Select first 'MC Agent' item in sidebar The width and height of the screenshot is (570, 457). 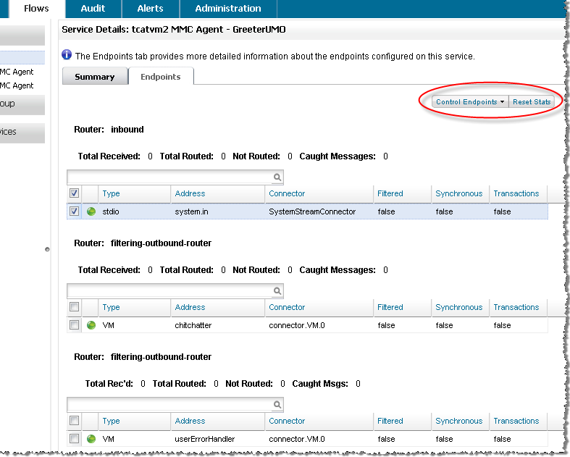(17, 72)
